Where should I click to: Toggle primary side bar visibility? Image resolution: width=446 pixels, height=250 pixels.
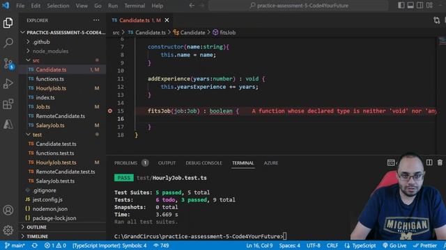tap(401, 6)
